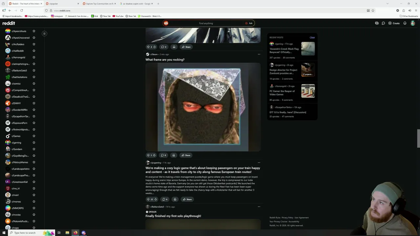420x236 pixels.
Task: Open the notifications bell icon
Action: (x=405, y=23)
